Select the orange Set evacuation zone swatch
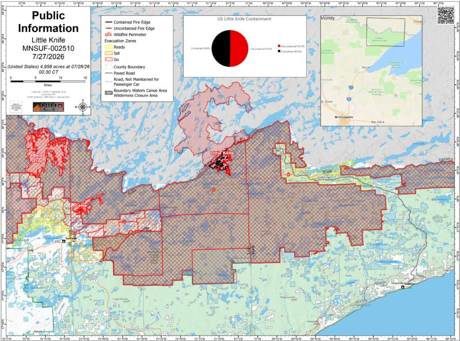460x341 pixels. pos(109,53)
